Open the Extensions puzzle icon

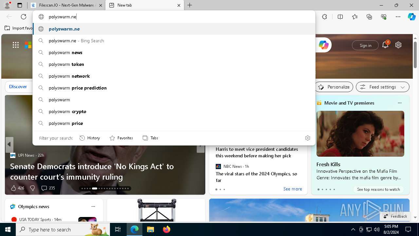click(324, 17)
